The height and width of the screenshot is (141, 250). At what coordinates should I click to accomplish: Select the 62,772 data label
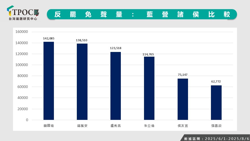(216, 81)
